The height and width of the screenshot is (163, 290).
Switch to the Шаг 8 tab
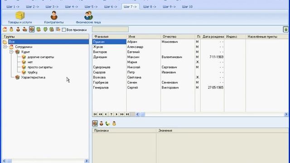click(150, 7)
